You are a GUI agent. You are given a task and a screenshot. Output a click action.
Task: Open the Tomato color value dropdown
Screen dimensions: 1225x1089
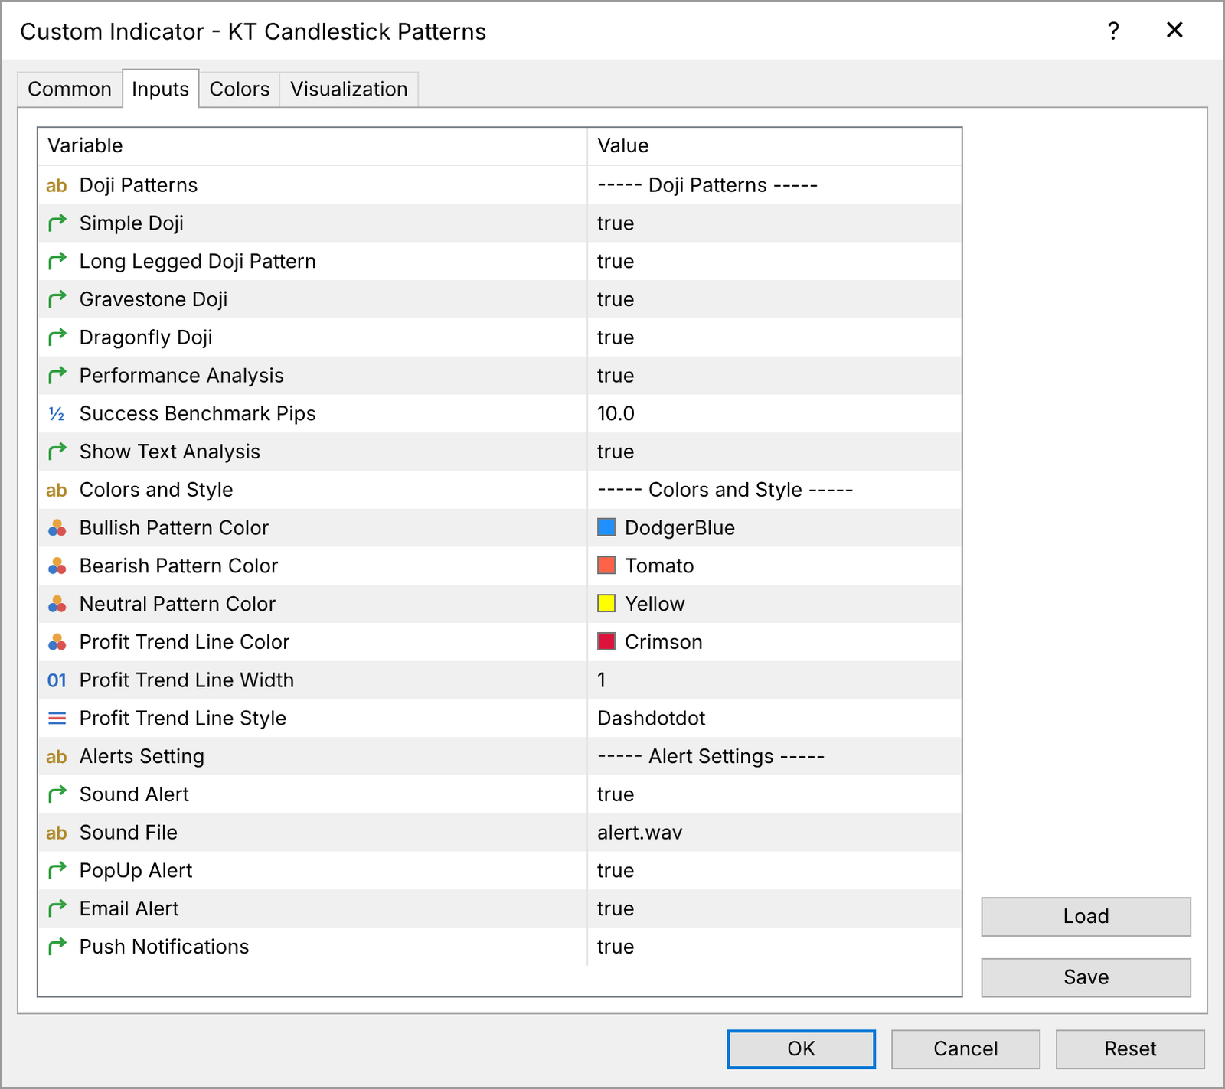(774, 566)
